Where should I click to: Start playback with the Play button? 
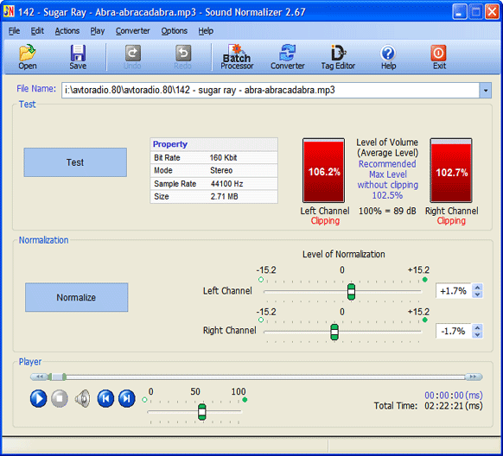click(38, 399)
